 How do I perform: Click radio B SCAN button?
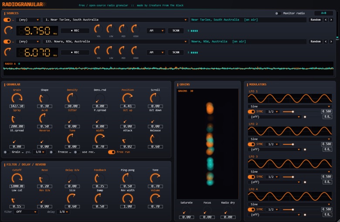coord(176,52)
